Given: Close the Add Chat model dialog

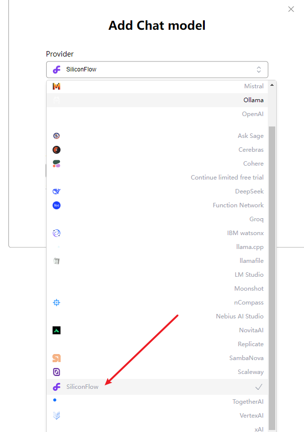Looking at the screenshot, I should point(291,9).
